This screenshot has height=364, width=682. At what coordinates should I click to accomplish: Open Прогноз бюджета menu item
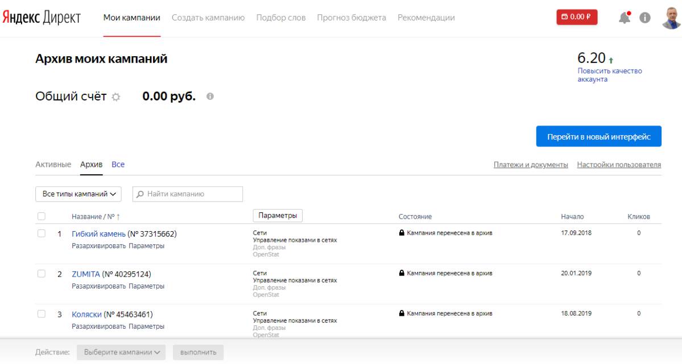[x=352, y=18]
